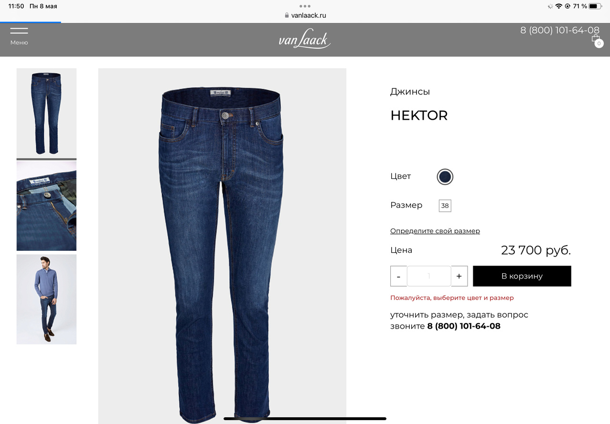Tap the lock icon beside vanlaack.ru
This screenshot has width=610, height=424.
click(287, 15)
